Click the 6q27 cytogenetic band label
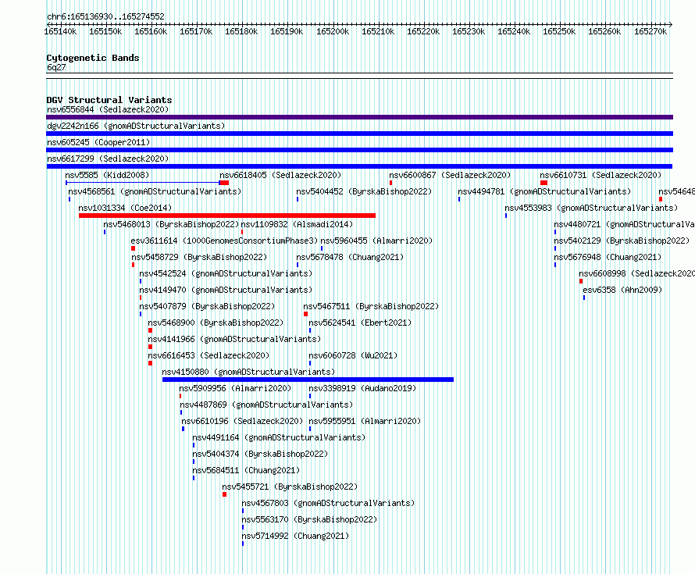Viewport: 695px width, 574px height. coord(56,67)
